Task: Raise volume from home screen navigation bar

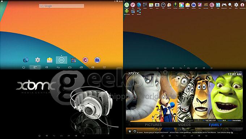Action: [x=93, y=67]
